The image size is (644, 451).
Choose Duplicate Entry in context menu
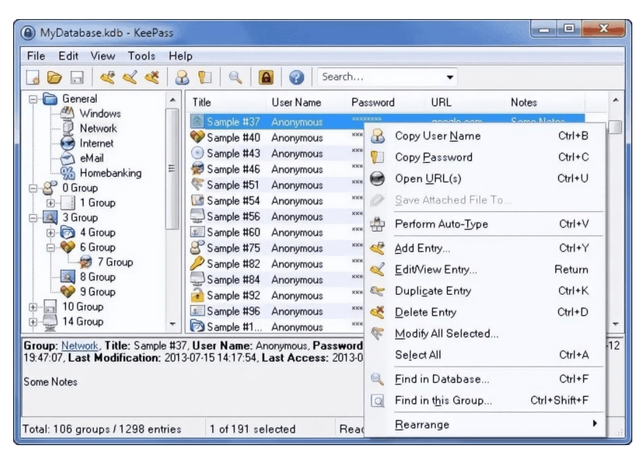[484, 291]
